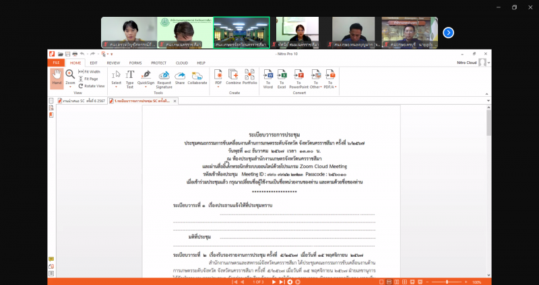
Task: Switch to the CLOUD ribbon tab
Action: [181, 63]
